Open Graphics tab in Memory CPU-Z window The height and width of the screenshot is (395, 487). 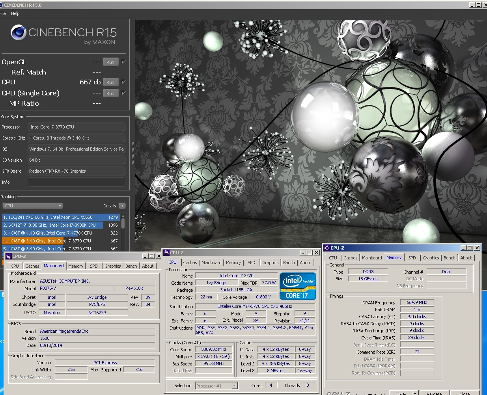(431, 258)
